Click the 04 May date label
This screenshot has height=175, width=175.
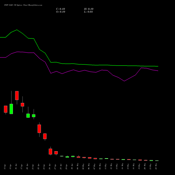(x=78, y=166)
